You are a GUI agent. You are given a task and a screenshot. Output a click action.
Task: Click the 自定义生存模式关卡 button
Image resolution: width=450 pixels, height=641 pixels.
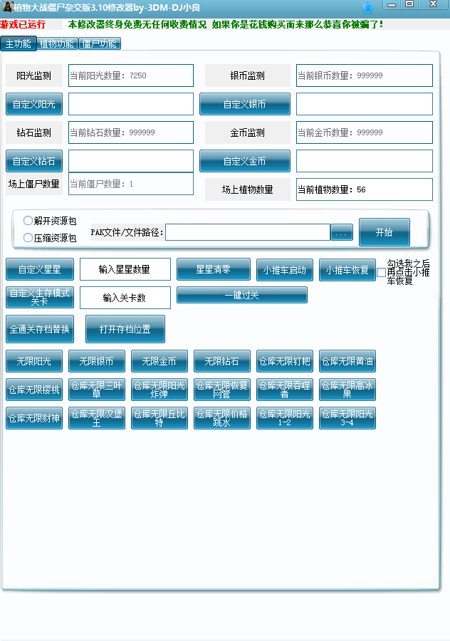pos(40,297)
